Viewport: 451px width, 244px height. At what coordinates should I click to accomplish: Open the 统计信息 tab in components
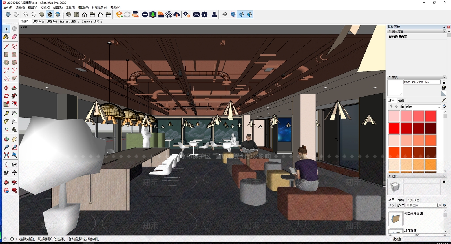[x=414, y=200]
